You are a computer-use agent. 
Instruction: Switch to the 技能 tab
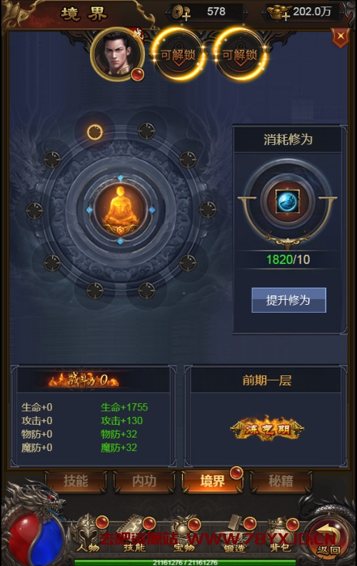coord(76,481)
